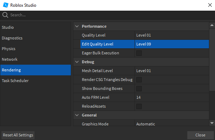
Task: Click the Performance section header text
Action: (x=94, y=26)
